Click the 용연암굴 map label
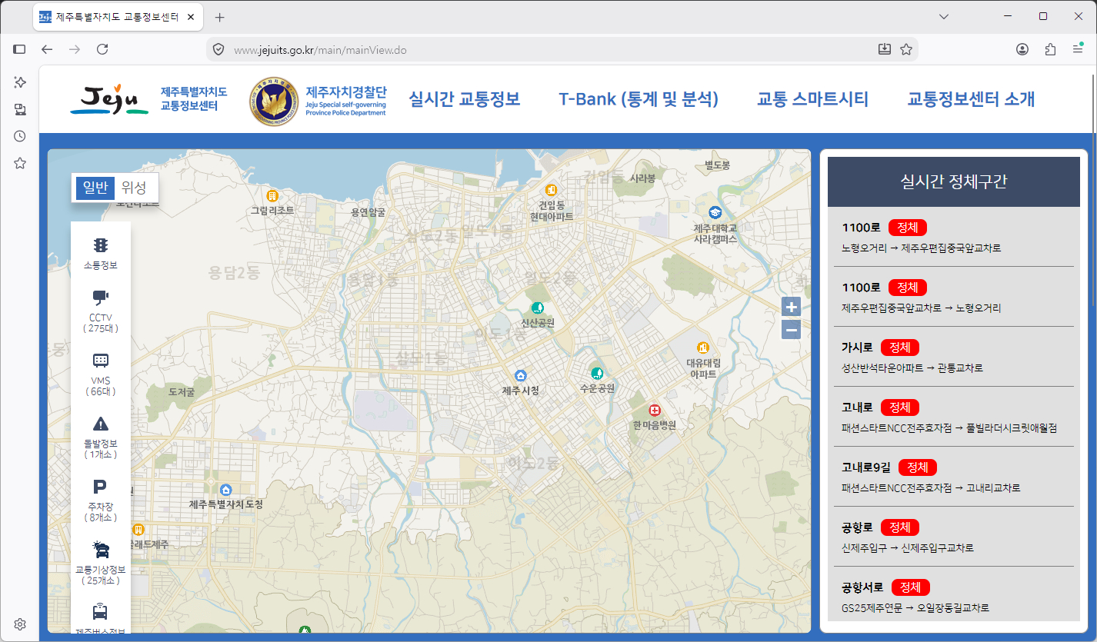1097x642 pixels. pyautogui.click(x=368, y=211)
